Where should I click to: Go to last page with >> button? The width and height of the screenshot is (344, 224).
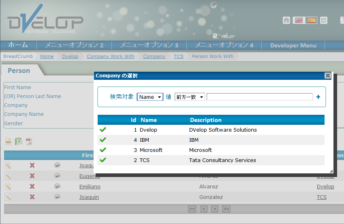click(226, 209)
